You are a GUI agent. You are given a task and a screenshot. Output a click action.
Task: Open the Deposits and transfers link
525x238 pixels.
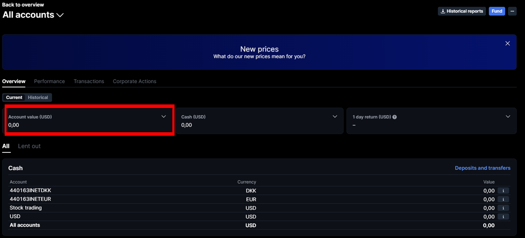[x=482, y=168]
